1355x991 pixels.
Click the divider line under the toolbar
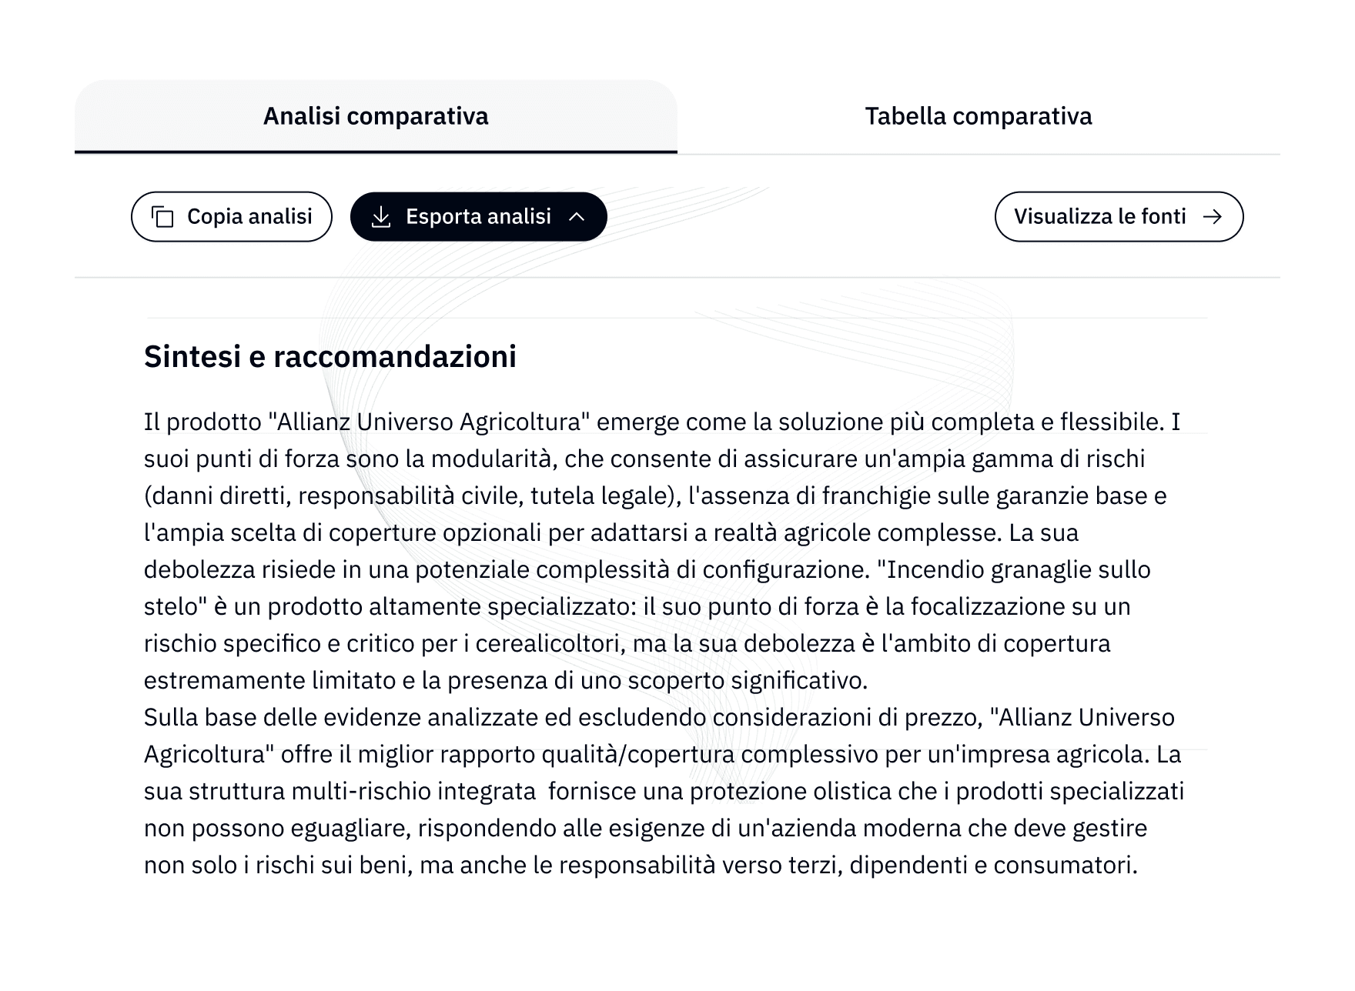click(x=677, y=277)
